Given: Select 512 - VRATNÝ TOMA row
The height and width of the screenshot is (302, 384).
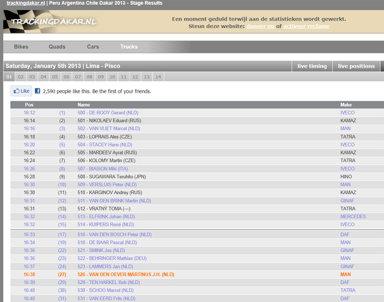Looking at the screenshot, I should pyautogui.click(x=197, y=209).
